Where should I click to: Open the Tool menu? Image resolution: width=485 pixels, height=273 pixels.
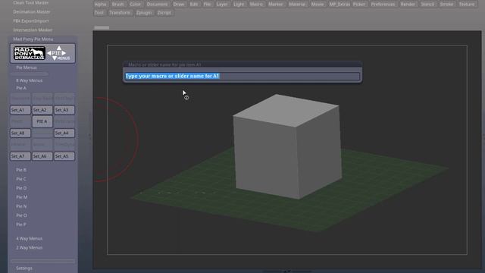pyautogui.click(x=99, y=13)
